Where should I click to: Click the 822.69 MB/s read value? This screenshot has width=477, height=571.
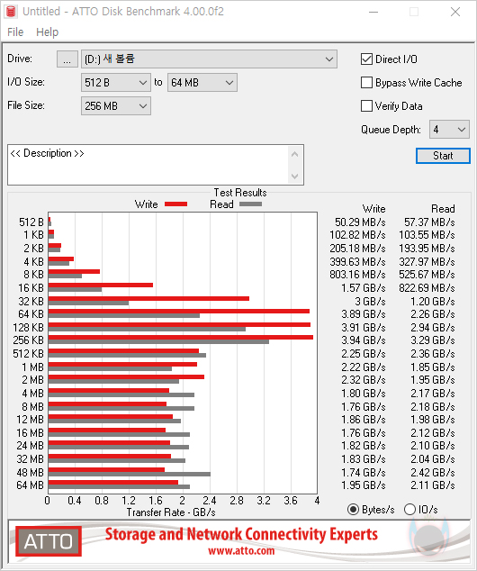(x=427, y=287)
